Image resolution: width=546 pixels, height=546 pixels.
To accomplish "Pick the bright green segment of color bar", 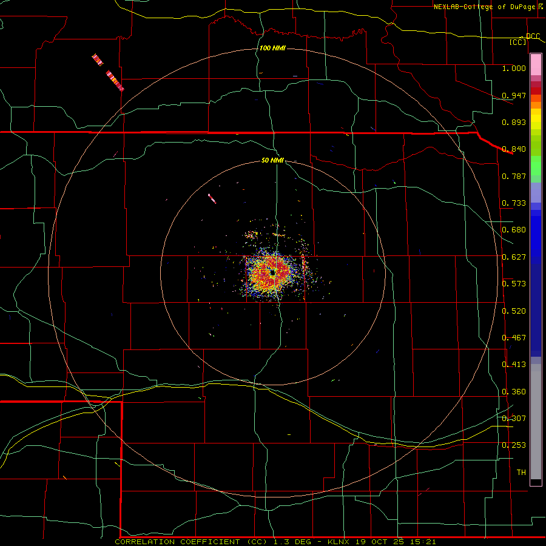I will click(536, 166).
